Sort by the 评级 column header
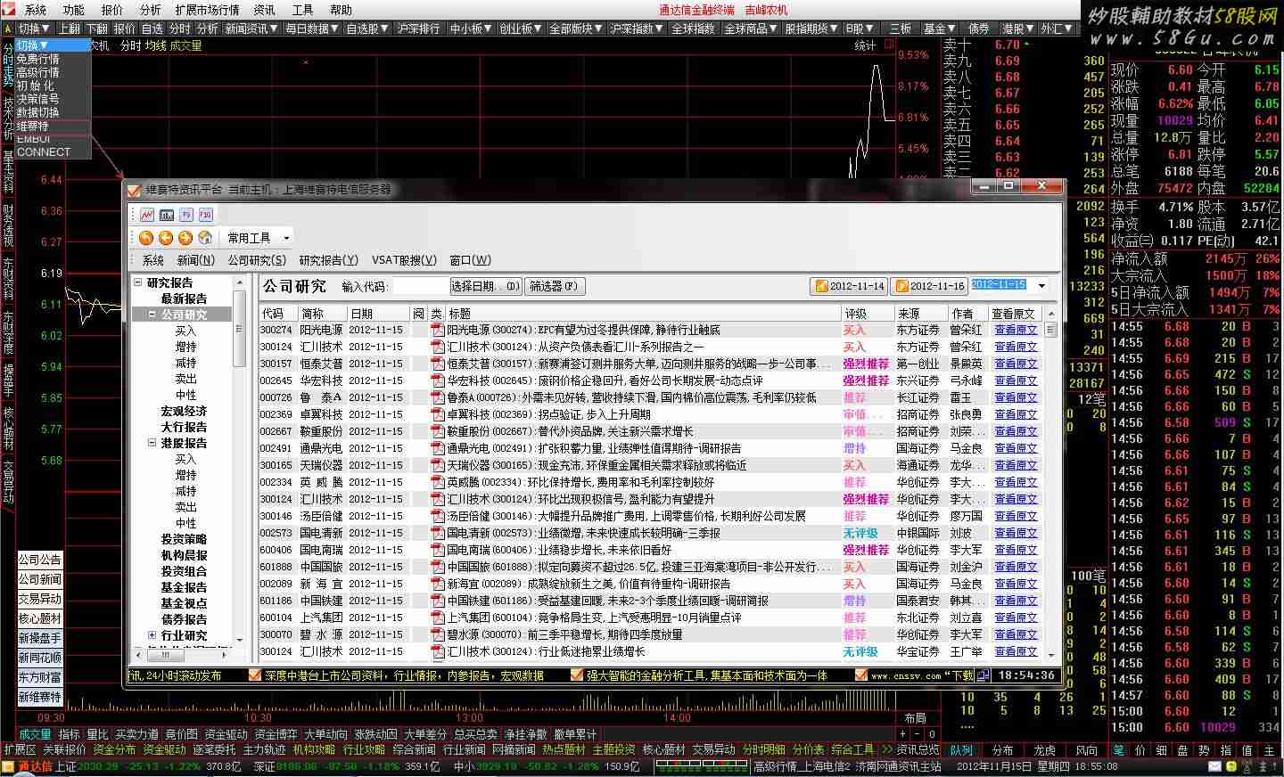 click(868, 314)
